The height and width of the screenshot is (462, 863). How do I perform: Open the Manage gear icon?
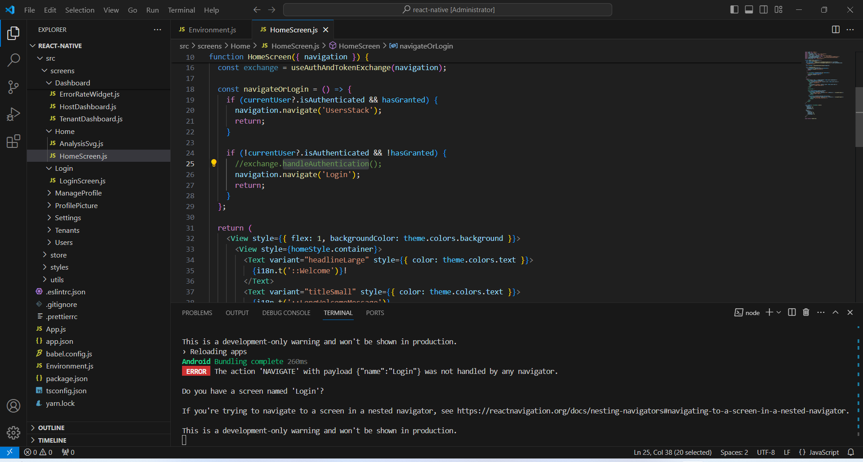pyautogui.click(x=13, y=432)
